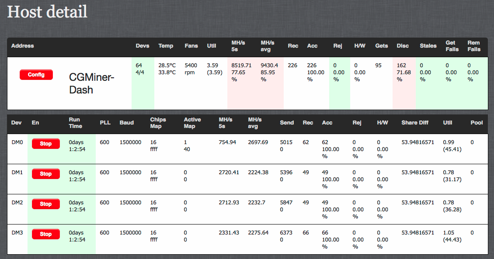This screenshot has height=259, width=494.
Task: Click the Address column header
Action: [22, 45]
